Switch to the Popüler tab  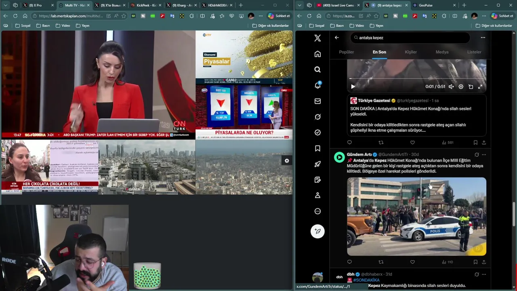pos(346,52)
